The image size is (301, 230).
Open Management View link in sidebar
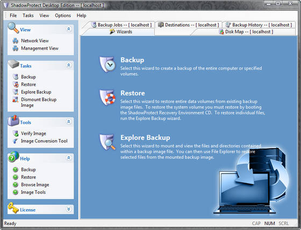(x=40, y=48)
